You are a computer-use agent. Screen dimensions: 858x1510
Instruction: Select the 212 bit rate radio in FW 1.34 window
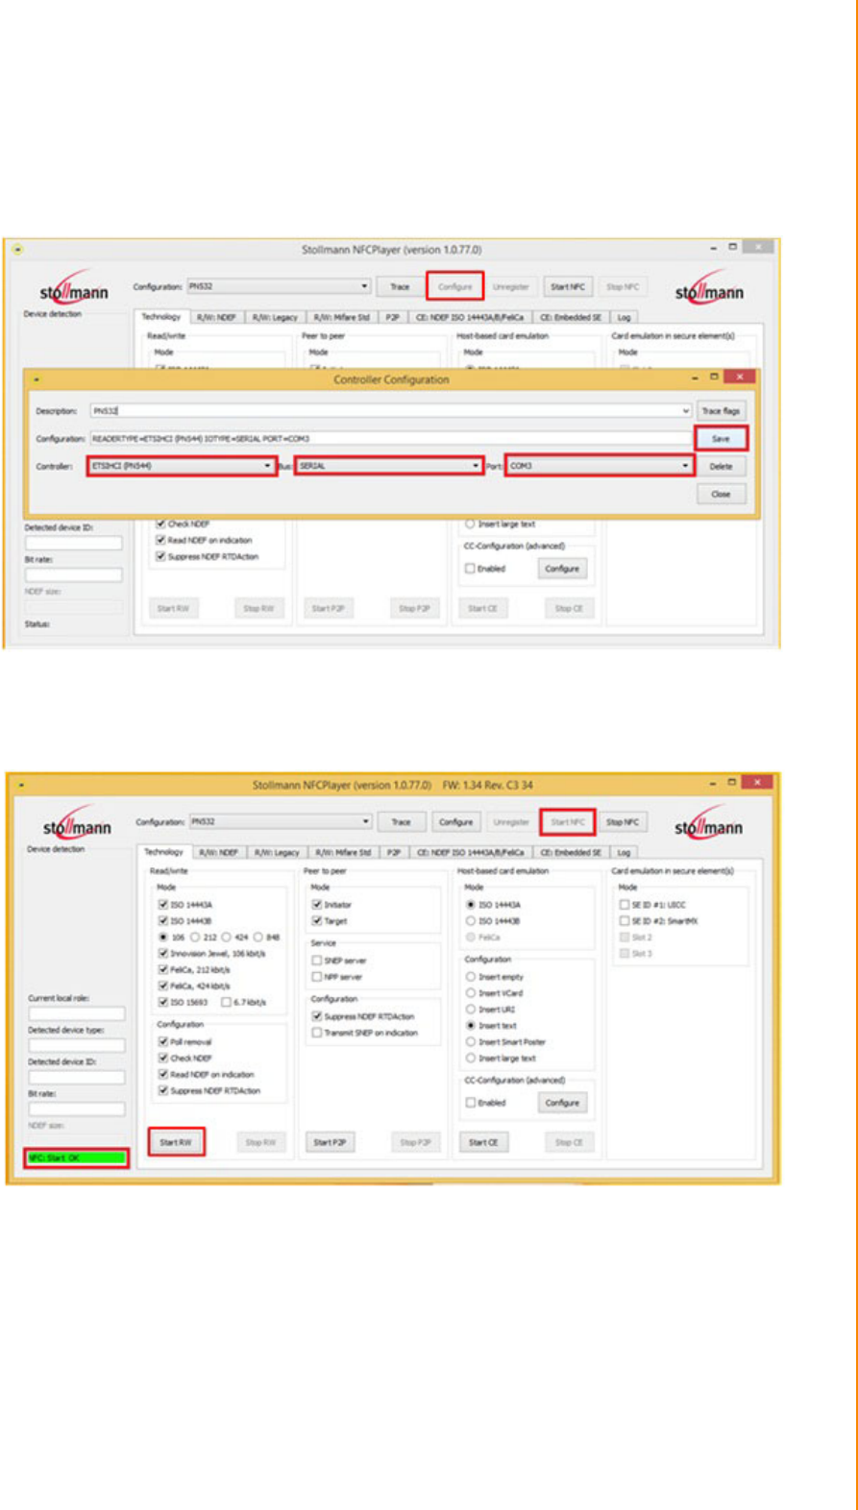tap(196, 937)
